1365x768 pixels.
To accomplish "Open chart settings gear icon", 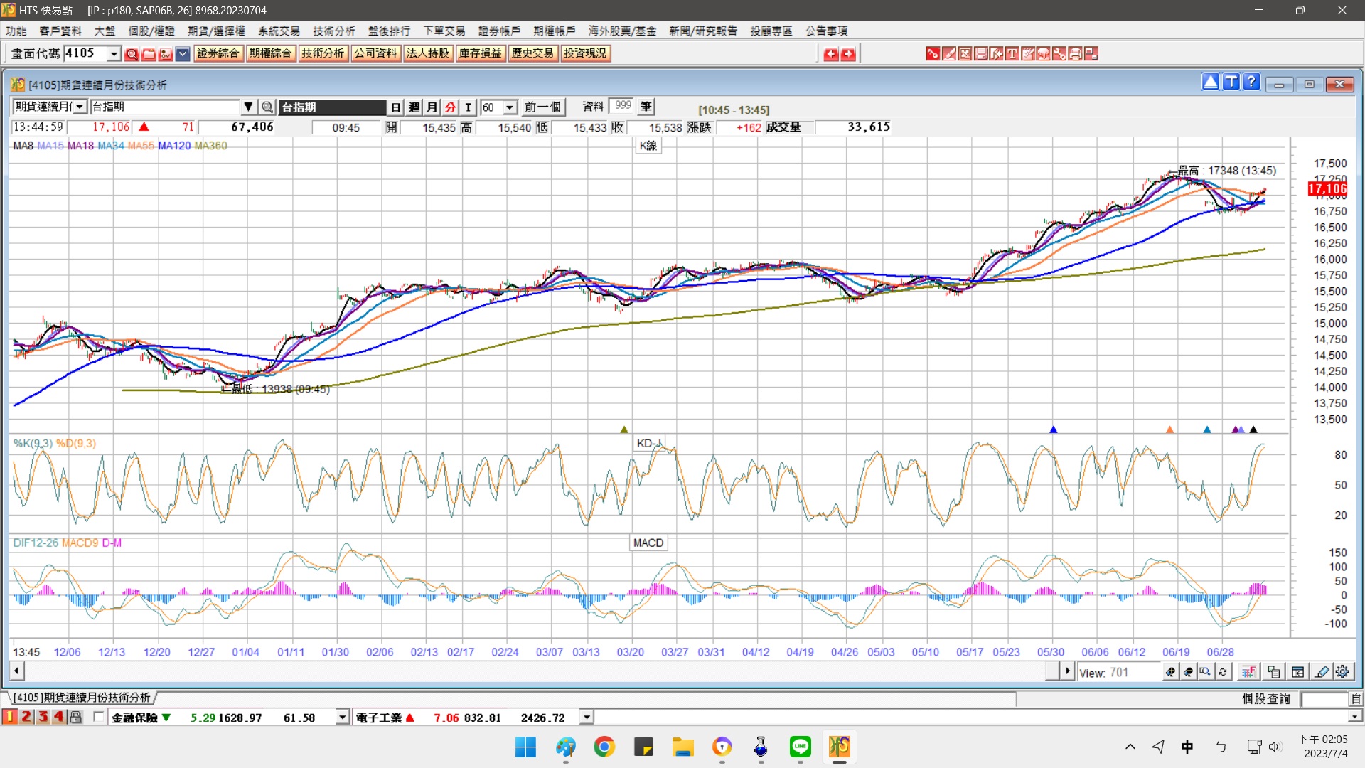I will tap(1342, 672).
